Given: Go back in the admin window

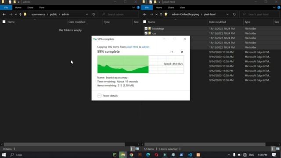Looking at the screenshot, I should [4, 14].
